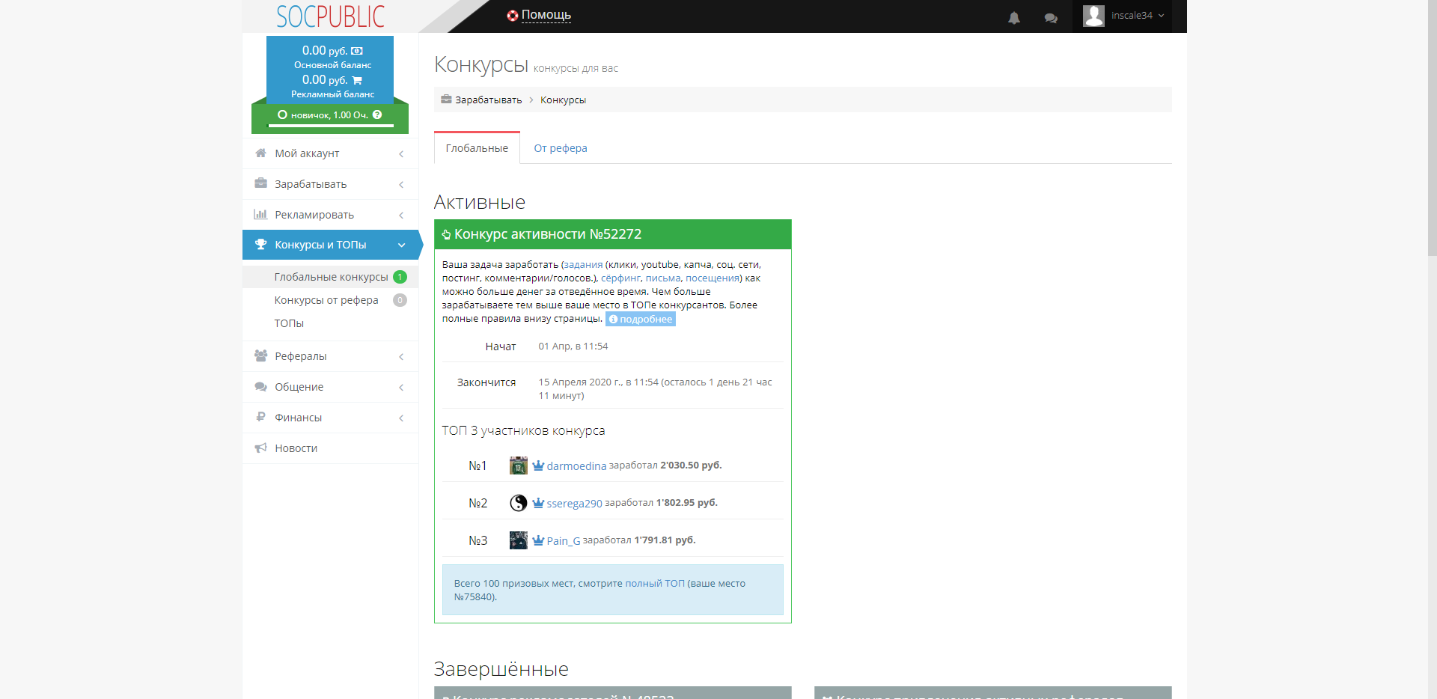The image size is (1437, 699).
Task: Expand the Зарабатывать sidebar chevron
Action: click(x=402, y=184)
